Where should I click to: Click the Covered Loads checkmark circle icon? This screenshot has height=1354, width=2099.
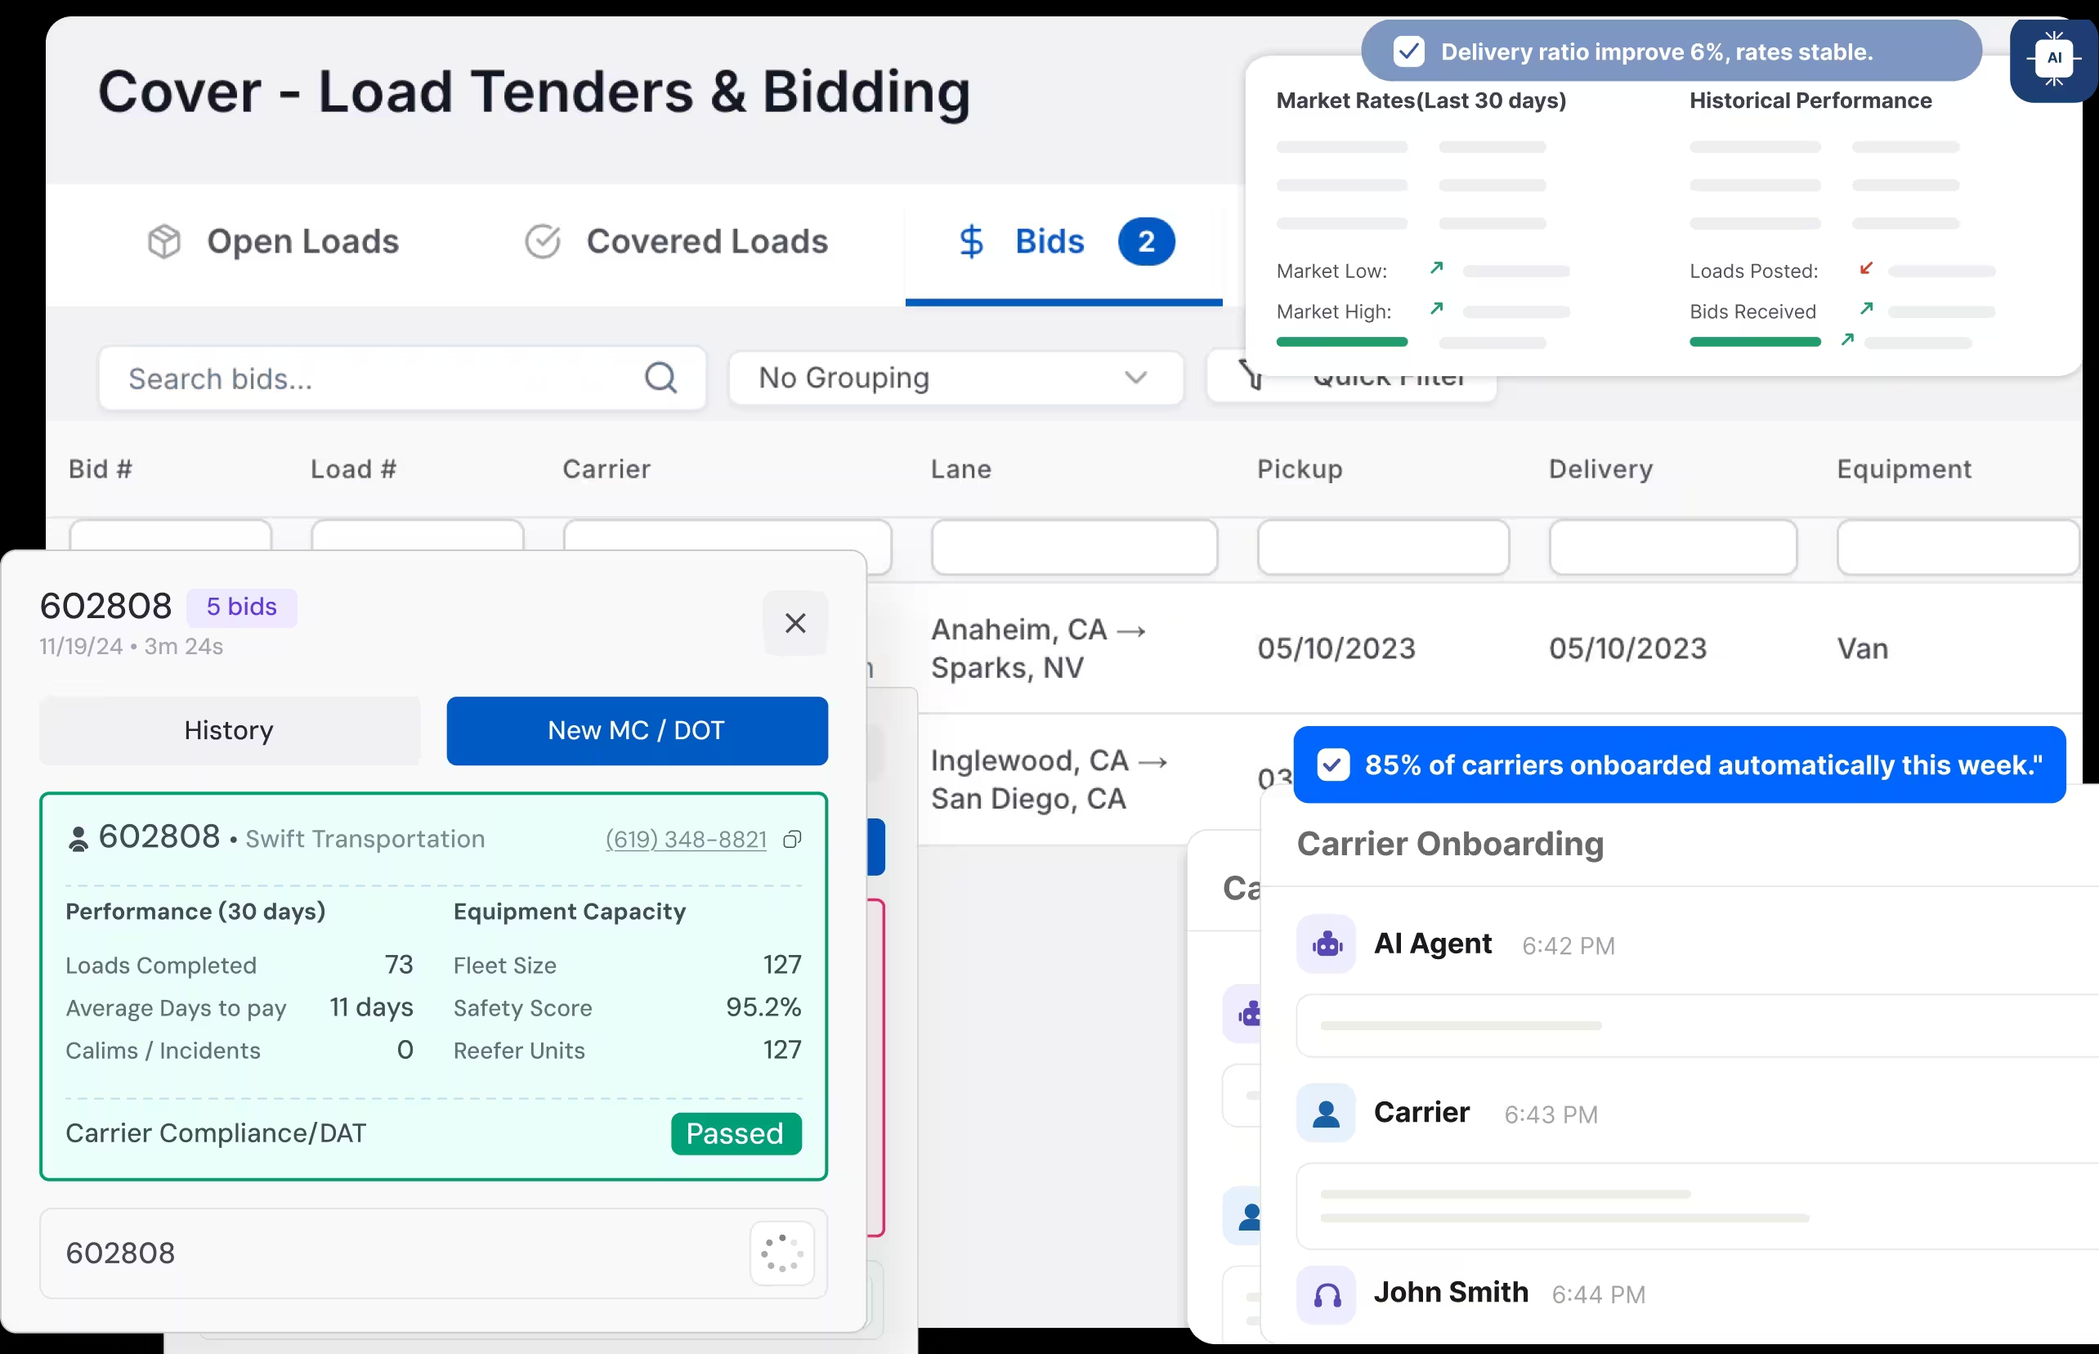click(543, 242)
